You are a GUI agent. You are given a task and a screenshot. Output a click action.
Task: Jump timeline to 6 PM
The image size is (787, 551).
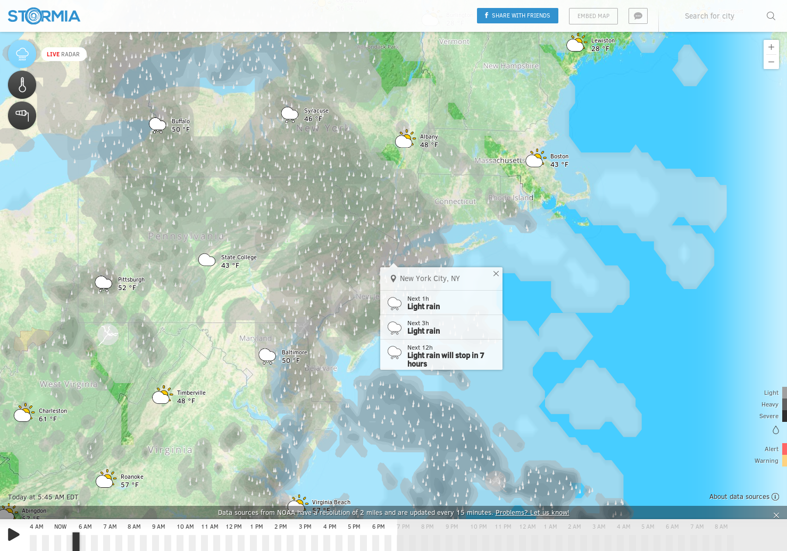(379, 527)
